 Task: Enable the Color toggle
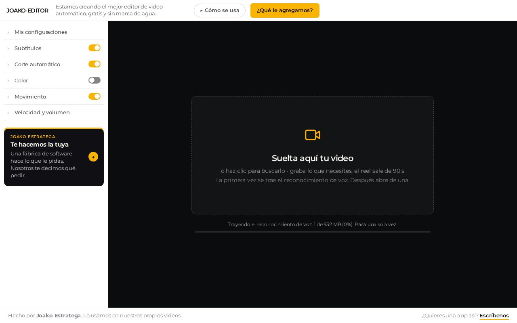pyautogui.click(x=95, y=80)
